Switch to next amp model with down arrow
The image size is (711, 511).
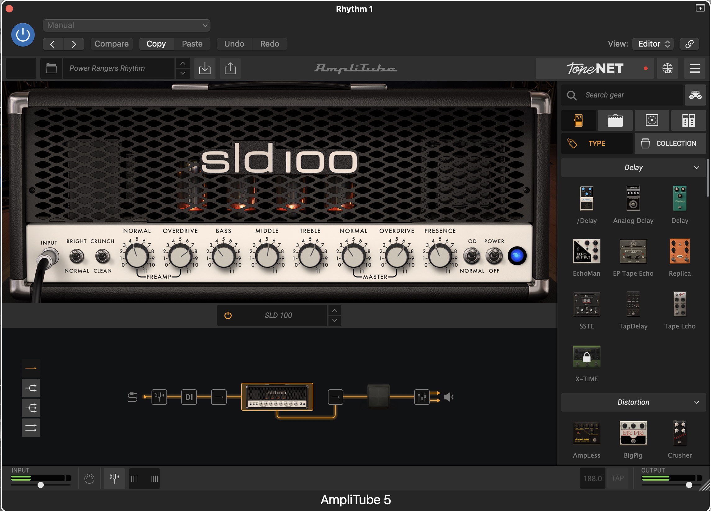pyautogui.click(x=335, y=320)
